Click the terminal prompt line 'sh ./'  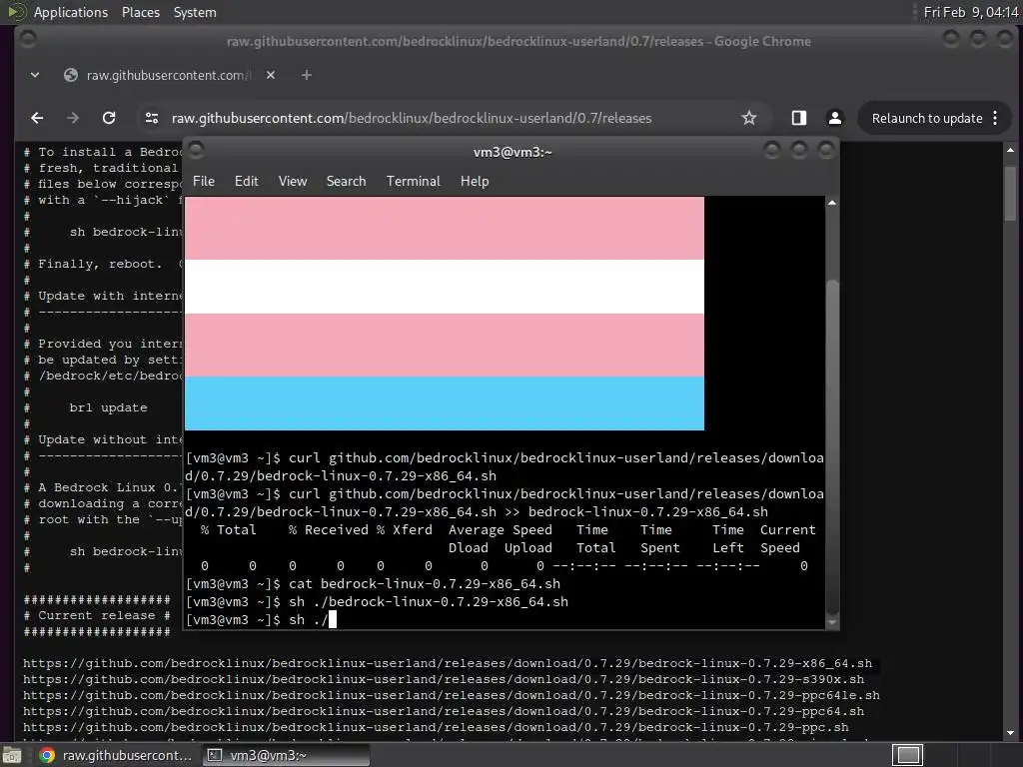261,619
